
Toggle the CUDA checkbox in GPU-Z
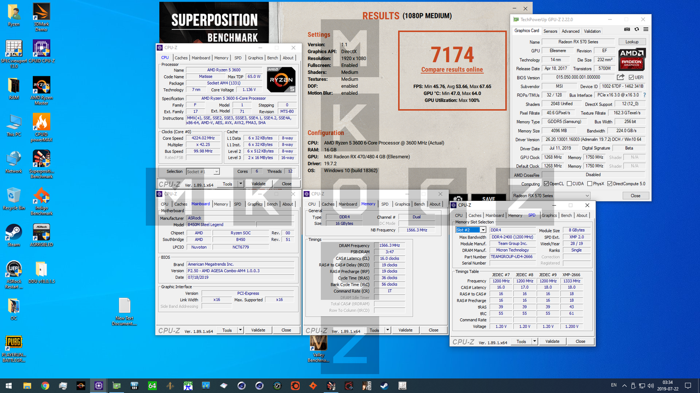569,184
